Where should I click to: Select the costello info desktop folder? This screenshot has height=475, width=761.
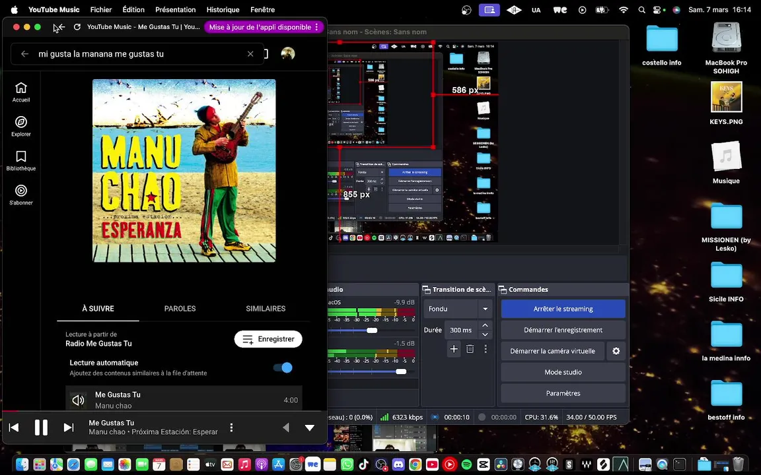662,45
